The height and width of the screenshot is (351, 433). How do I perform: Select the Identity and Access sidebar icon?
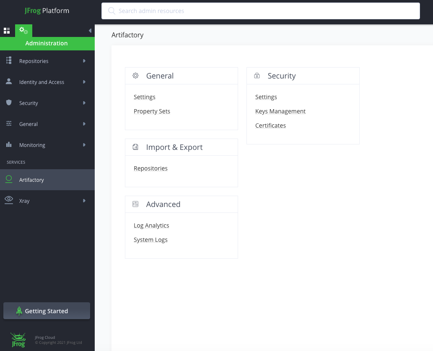pyautogui.click(x=8, y=82)
